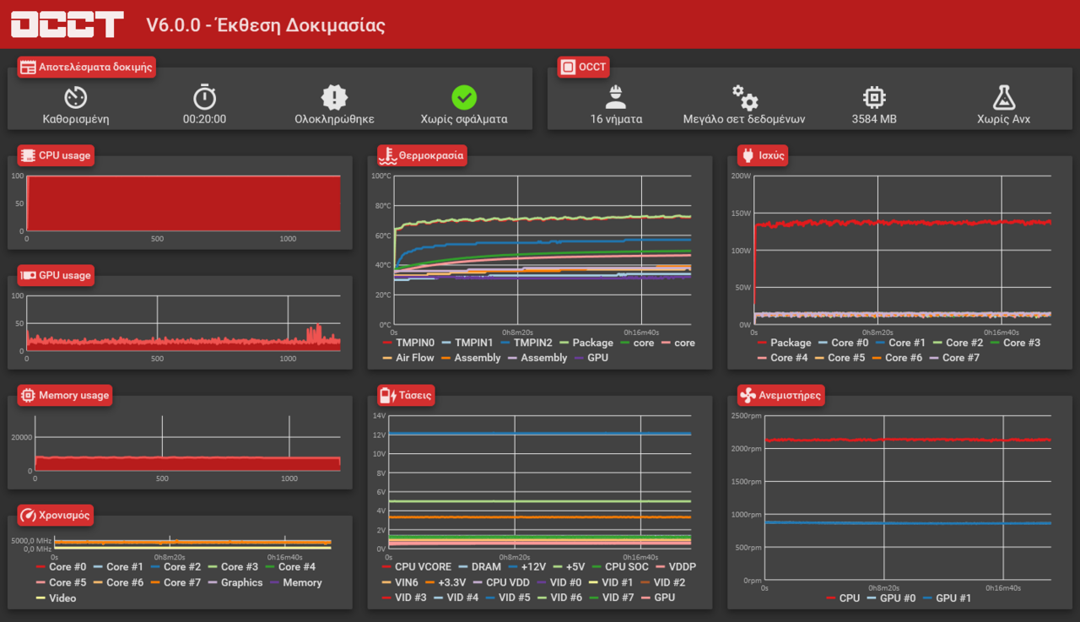The image size is (1080, 622).
Task: Click the flask icon above Χωρίς Avx
Action: click(x=1003, y=97)
